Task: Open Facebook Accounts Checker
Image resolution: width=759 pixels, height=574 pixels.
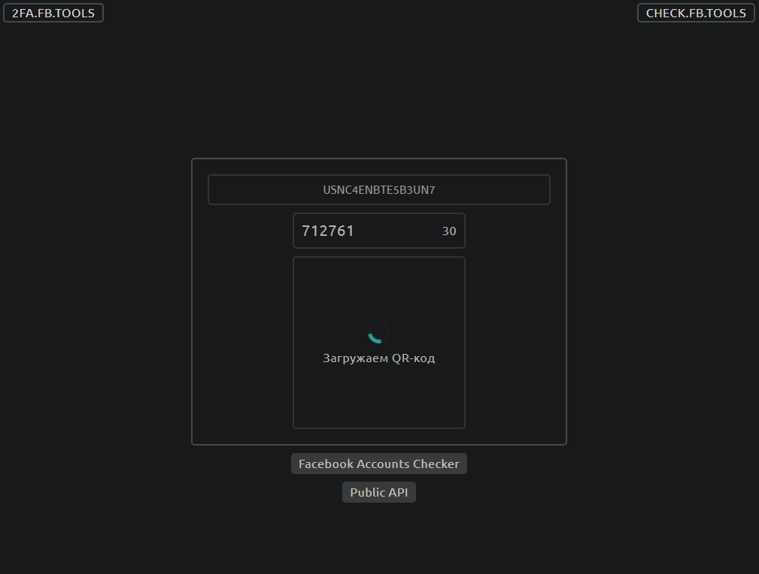Action: [379, 464]
